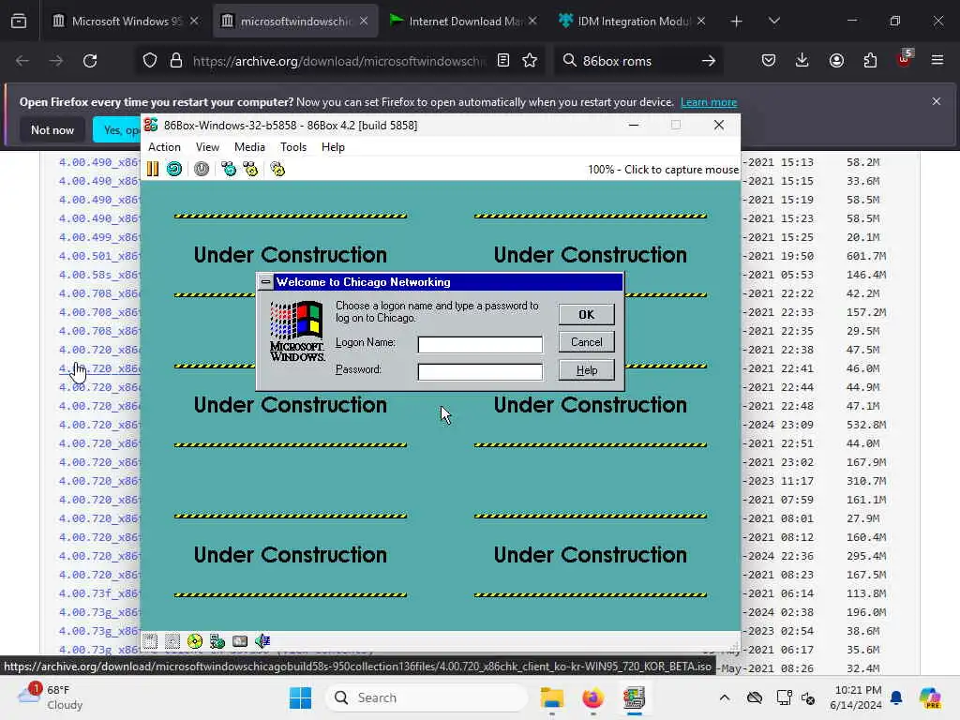Click the 601.7M file size text
Viewport: 960px width, 720px height.
pos(865,256)
